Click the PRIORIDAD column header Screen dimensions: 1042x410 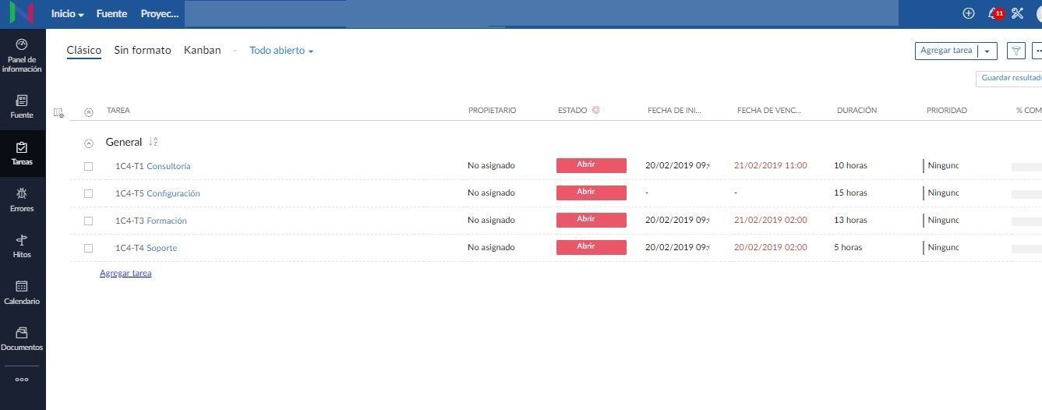coord(947,111)
